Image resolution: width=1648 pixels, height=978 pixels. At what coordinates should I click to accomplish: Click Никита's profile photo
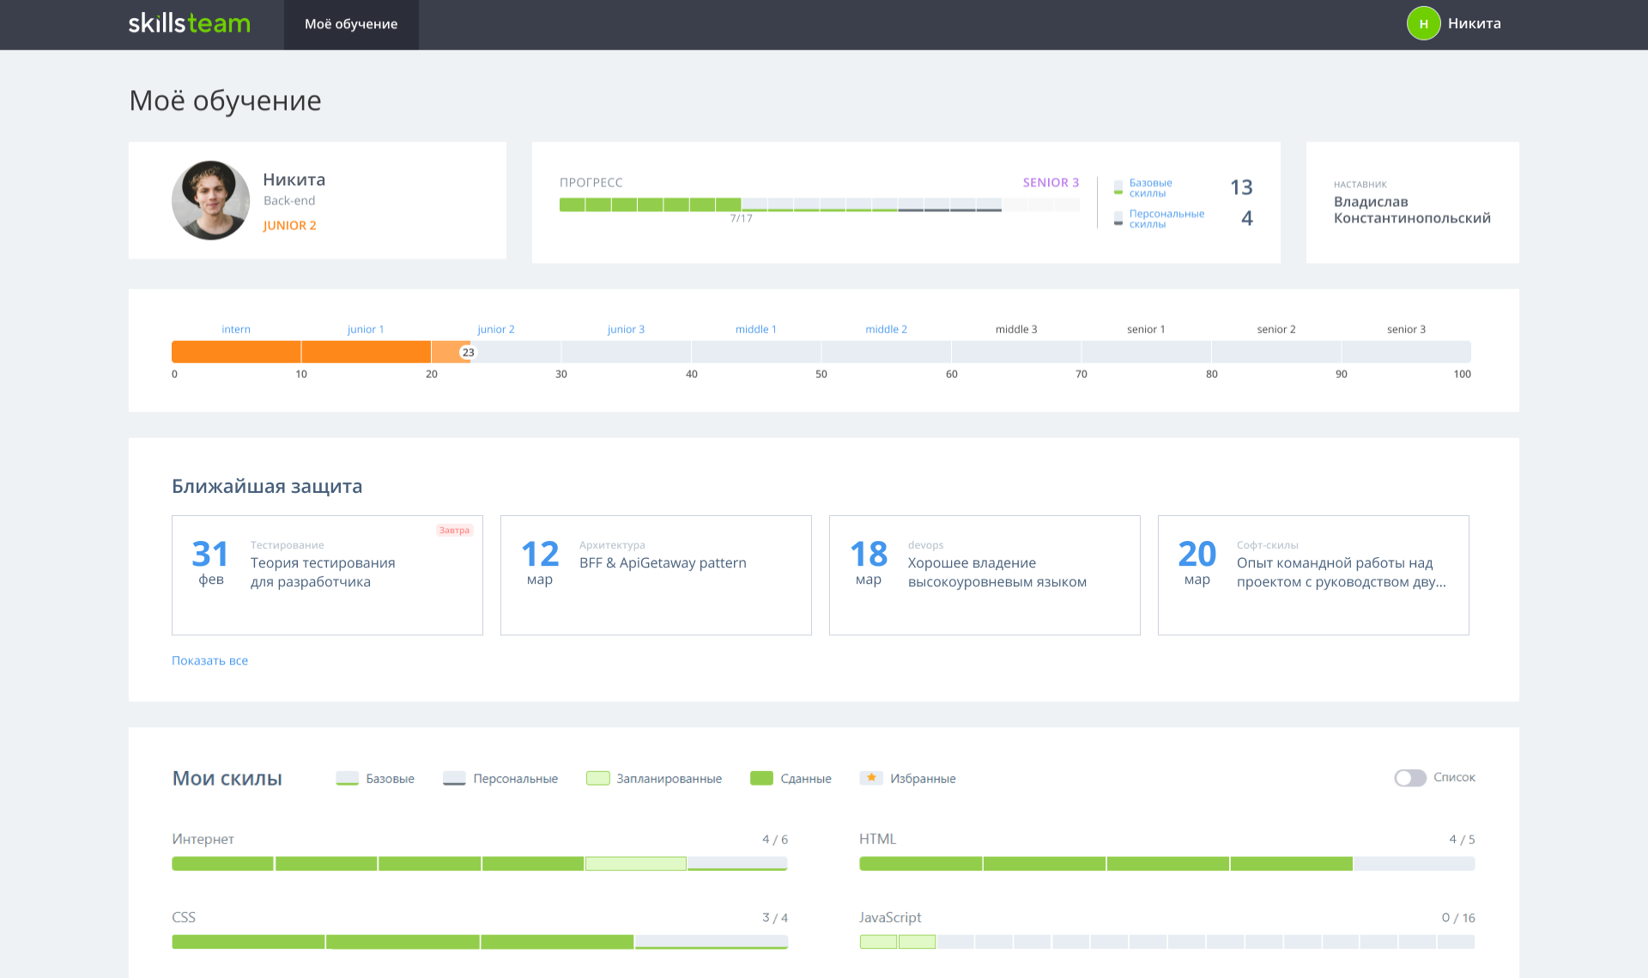point(210,200)
